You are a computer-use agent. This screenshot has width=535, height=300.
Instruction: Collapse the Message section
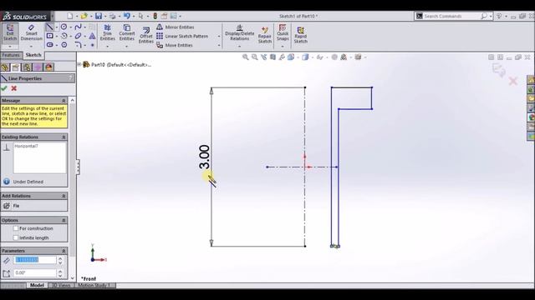pos(64,101)
